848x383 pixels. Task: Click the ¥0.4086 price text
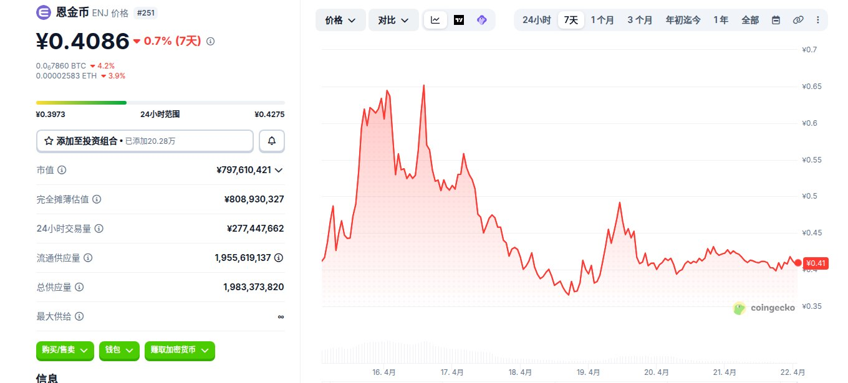pyautogui.click(x=83, y=41)
